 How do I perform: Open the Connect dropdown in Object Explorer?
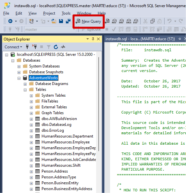click(x=13, y=47)
